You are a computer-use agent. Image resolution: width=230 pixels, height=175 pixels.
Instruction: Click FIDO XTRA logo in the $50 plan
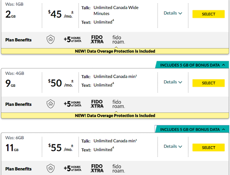click(x=97, y=104)
